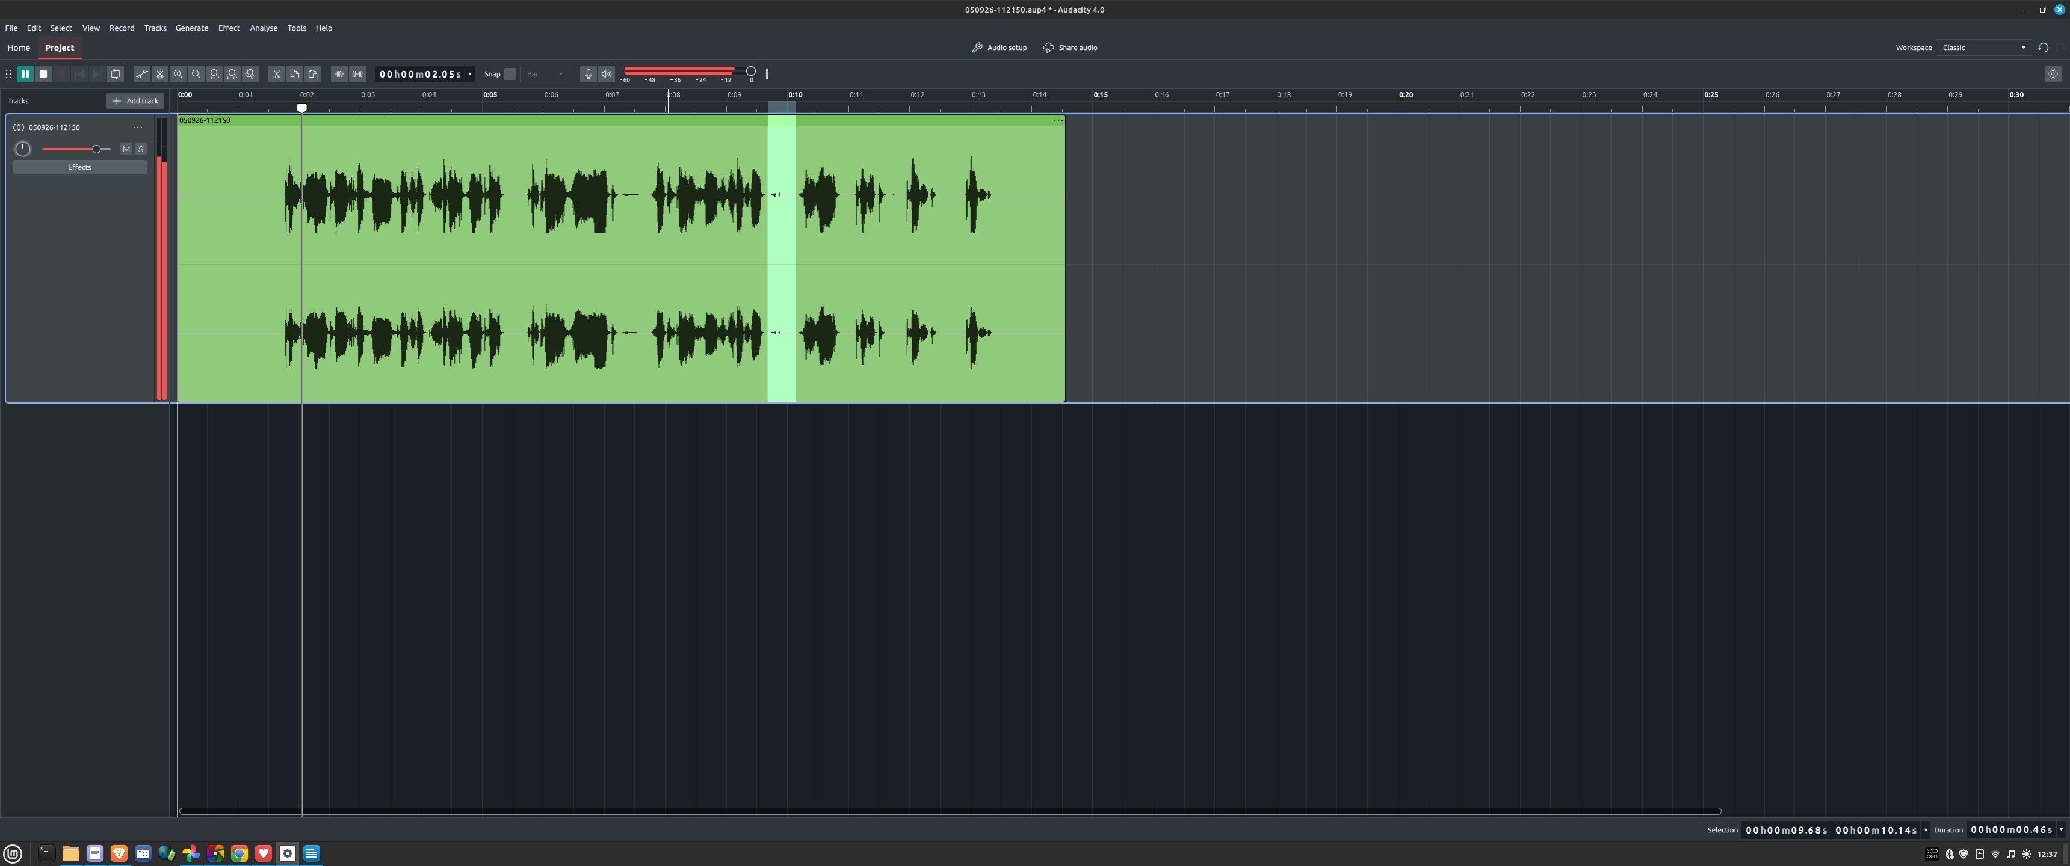2070x866 pixels.
Task: Open the Effect menu
Action: coord(229,28)
